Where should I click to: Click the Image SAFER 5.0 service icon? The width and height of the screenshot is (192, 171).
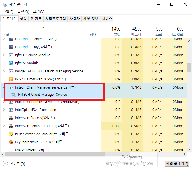point(11,71)
